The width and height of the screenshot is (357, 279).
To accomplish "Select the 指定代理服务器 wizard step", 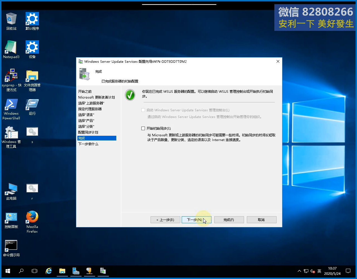I will 90,109.
